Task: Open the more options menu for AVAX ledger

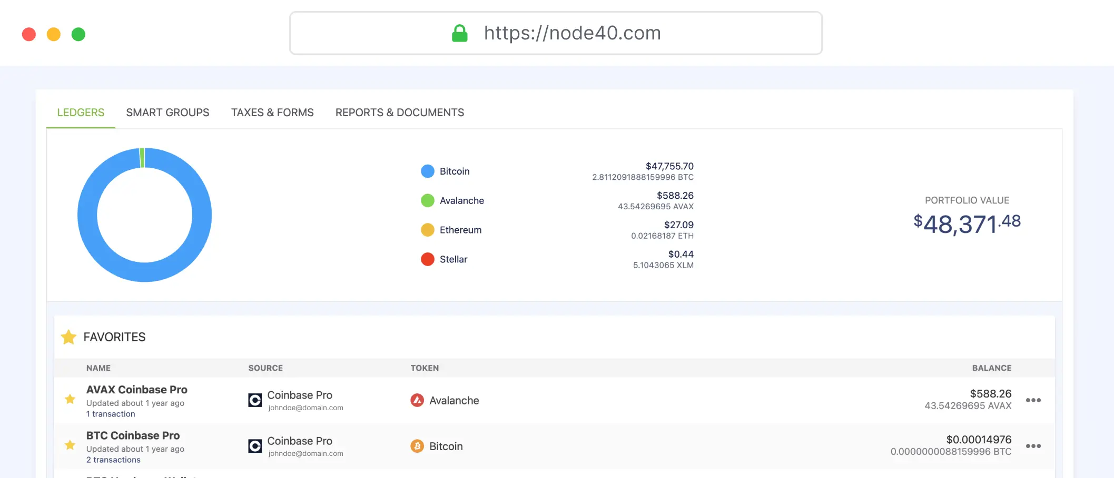Action: (x=1033, y=400)
